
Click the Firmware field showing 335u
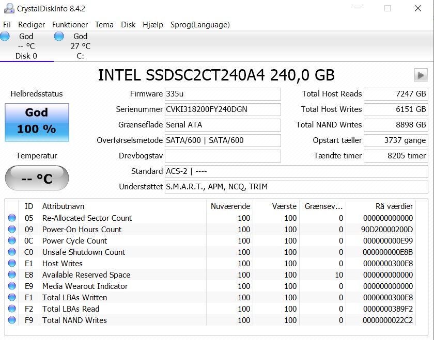point(223,94)
